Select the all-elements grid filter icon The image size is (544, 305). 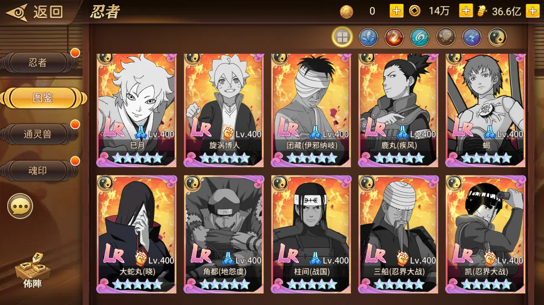coord(342,37)
